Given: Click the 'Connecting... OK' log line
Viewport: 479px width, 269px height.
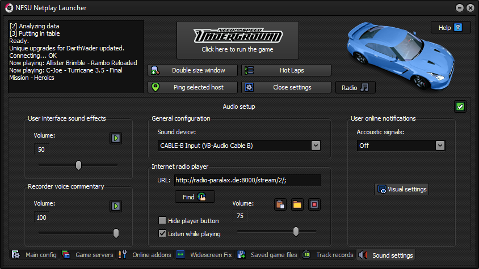Looking at the screenshot, I should (x=33, y=55).
